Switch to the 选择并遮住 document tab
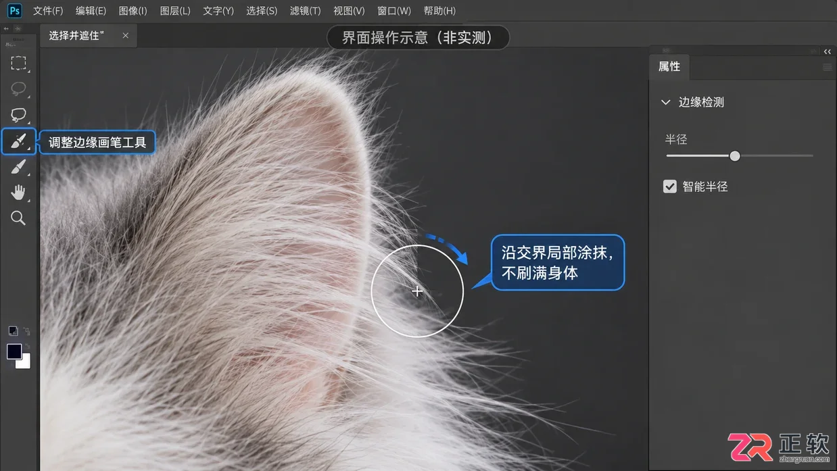Screen dimensions: 837x471 77,35
